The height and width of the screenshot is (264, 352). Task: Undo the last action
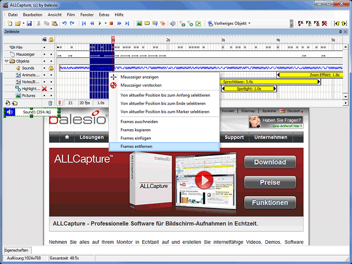65,23
